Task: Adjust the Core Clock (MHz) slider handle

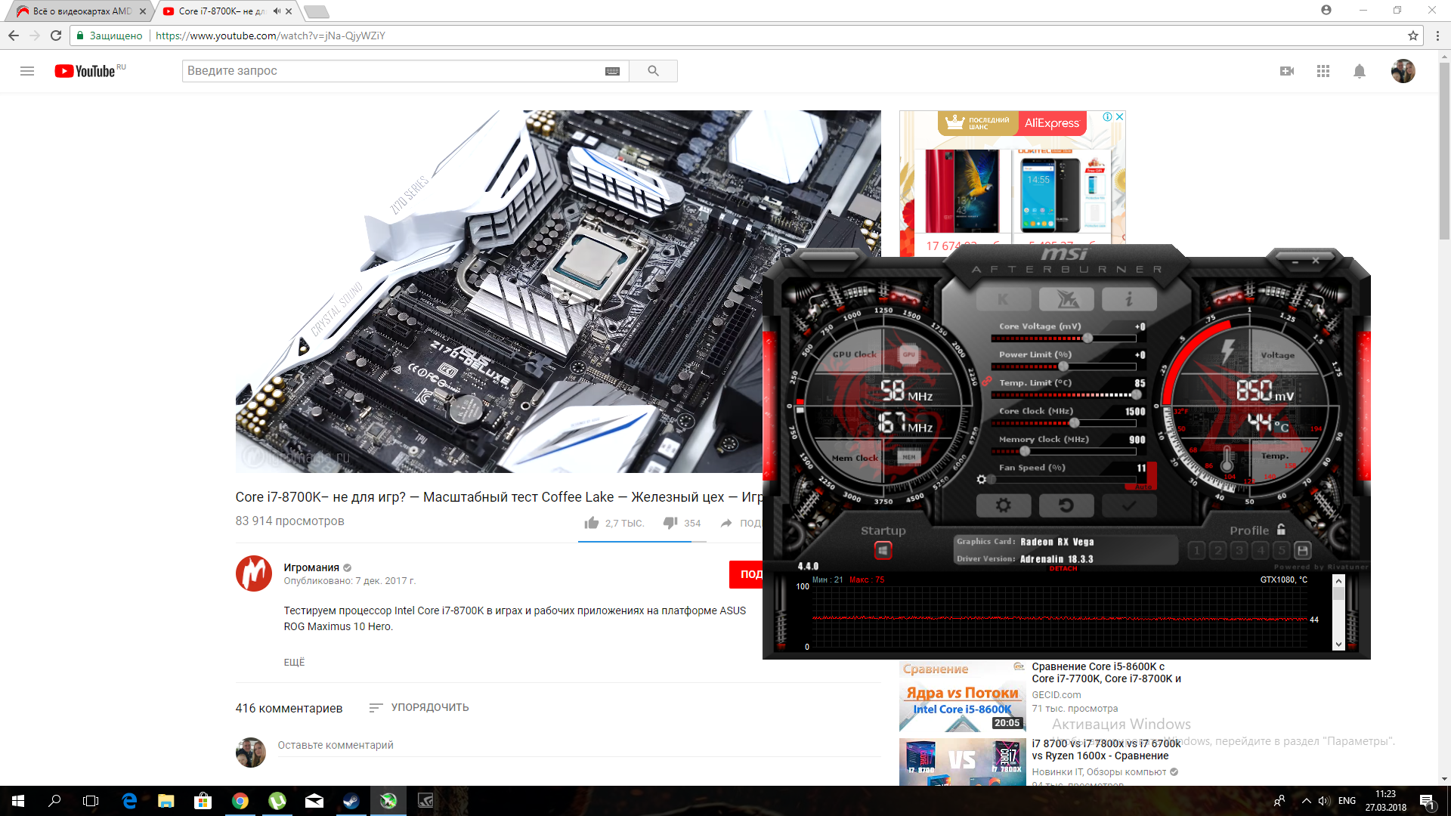Action: point(1074,423)
